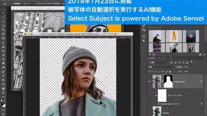Viewport: 207px width, 116px height.
Task: Select the History Brush tool
Action: (3, 51)
